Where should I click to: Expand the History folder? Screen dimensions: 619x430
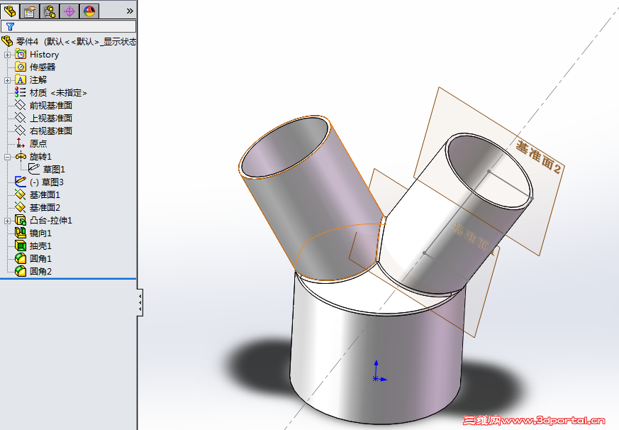(7, 55)
